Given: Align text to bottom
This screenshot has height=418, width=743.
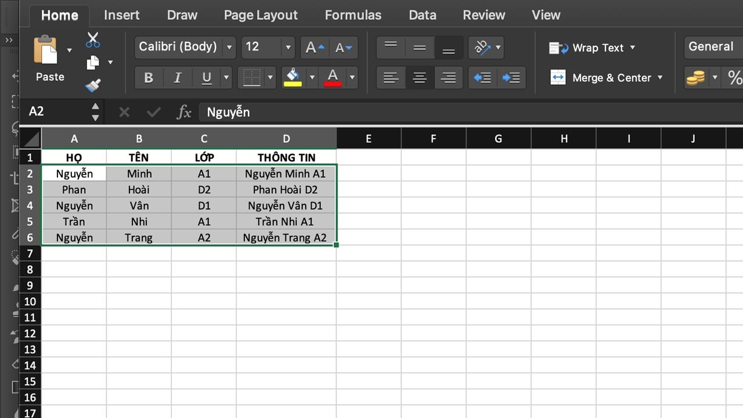Looking at the screenshot, I should pyautogui.click(x=448, y=47).
